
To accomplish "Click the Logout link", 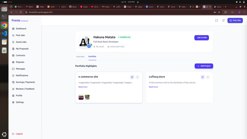I will pos(17,134).
